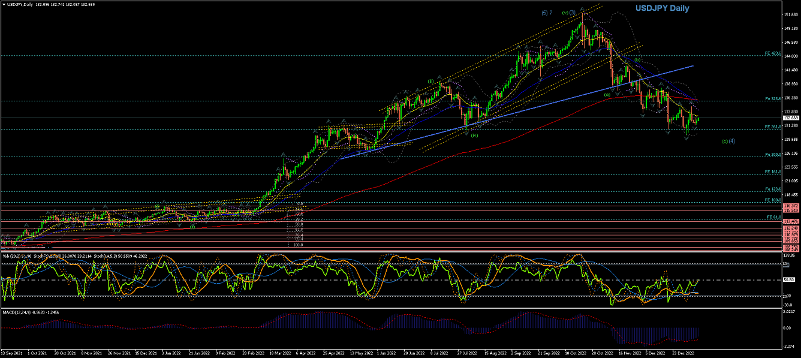
Task: Select the FE 100.0 Fibonacci level label
Action: click(772, 200)
